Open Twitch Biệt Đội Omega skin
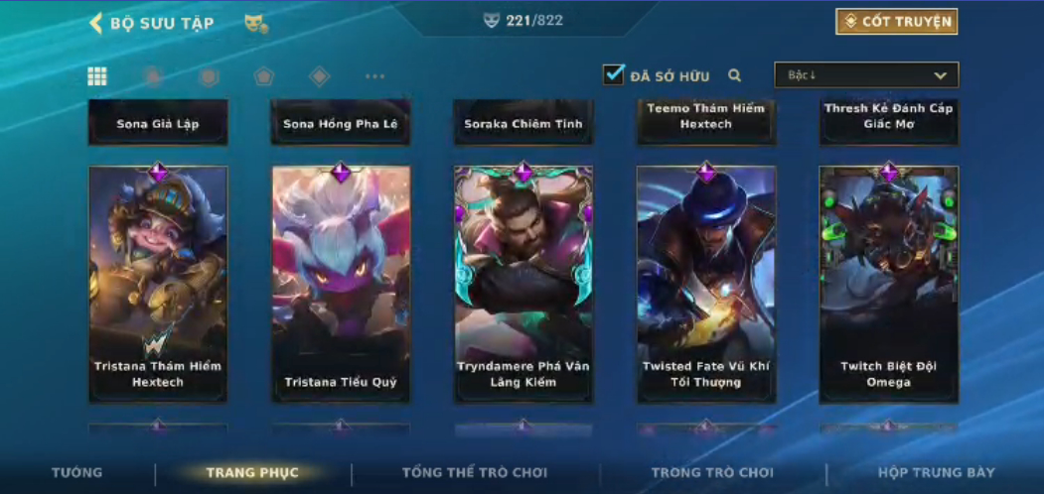The image size is (1044, 494). click(889, 284)
